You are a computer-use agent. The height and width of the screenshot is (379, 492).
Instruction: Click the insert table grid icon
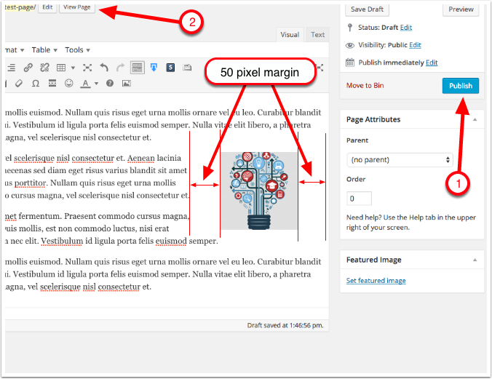tap(61, 68)
